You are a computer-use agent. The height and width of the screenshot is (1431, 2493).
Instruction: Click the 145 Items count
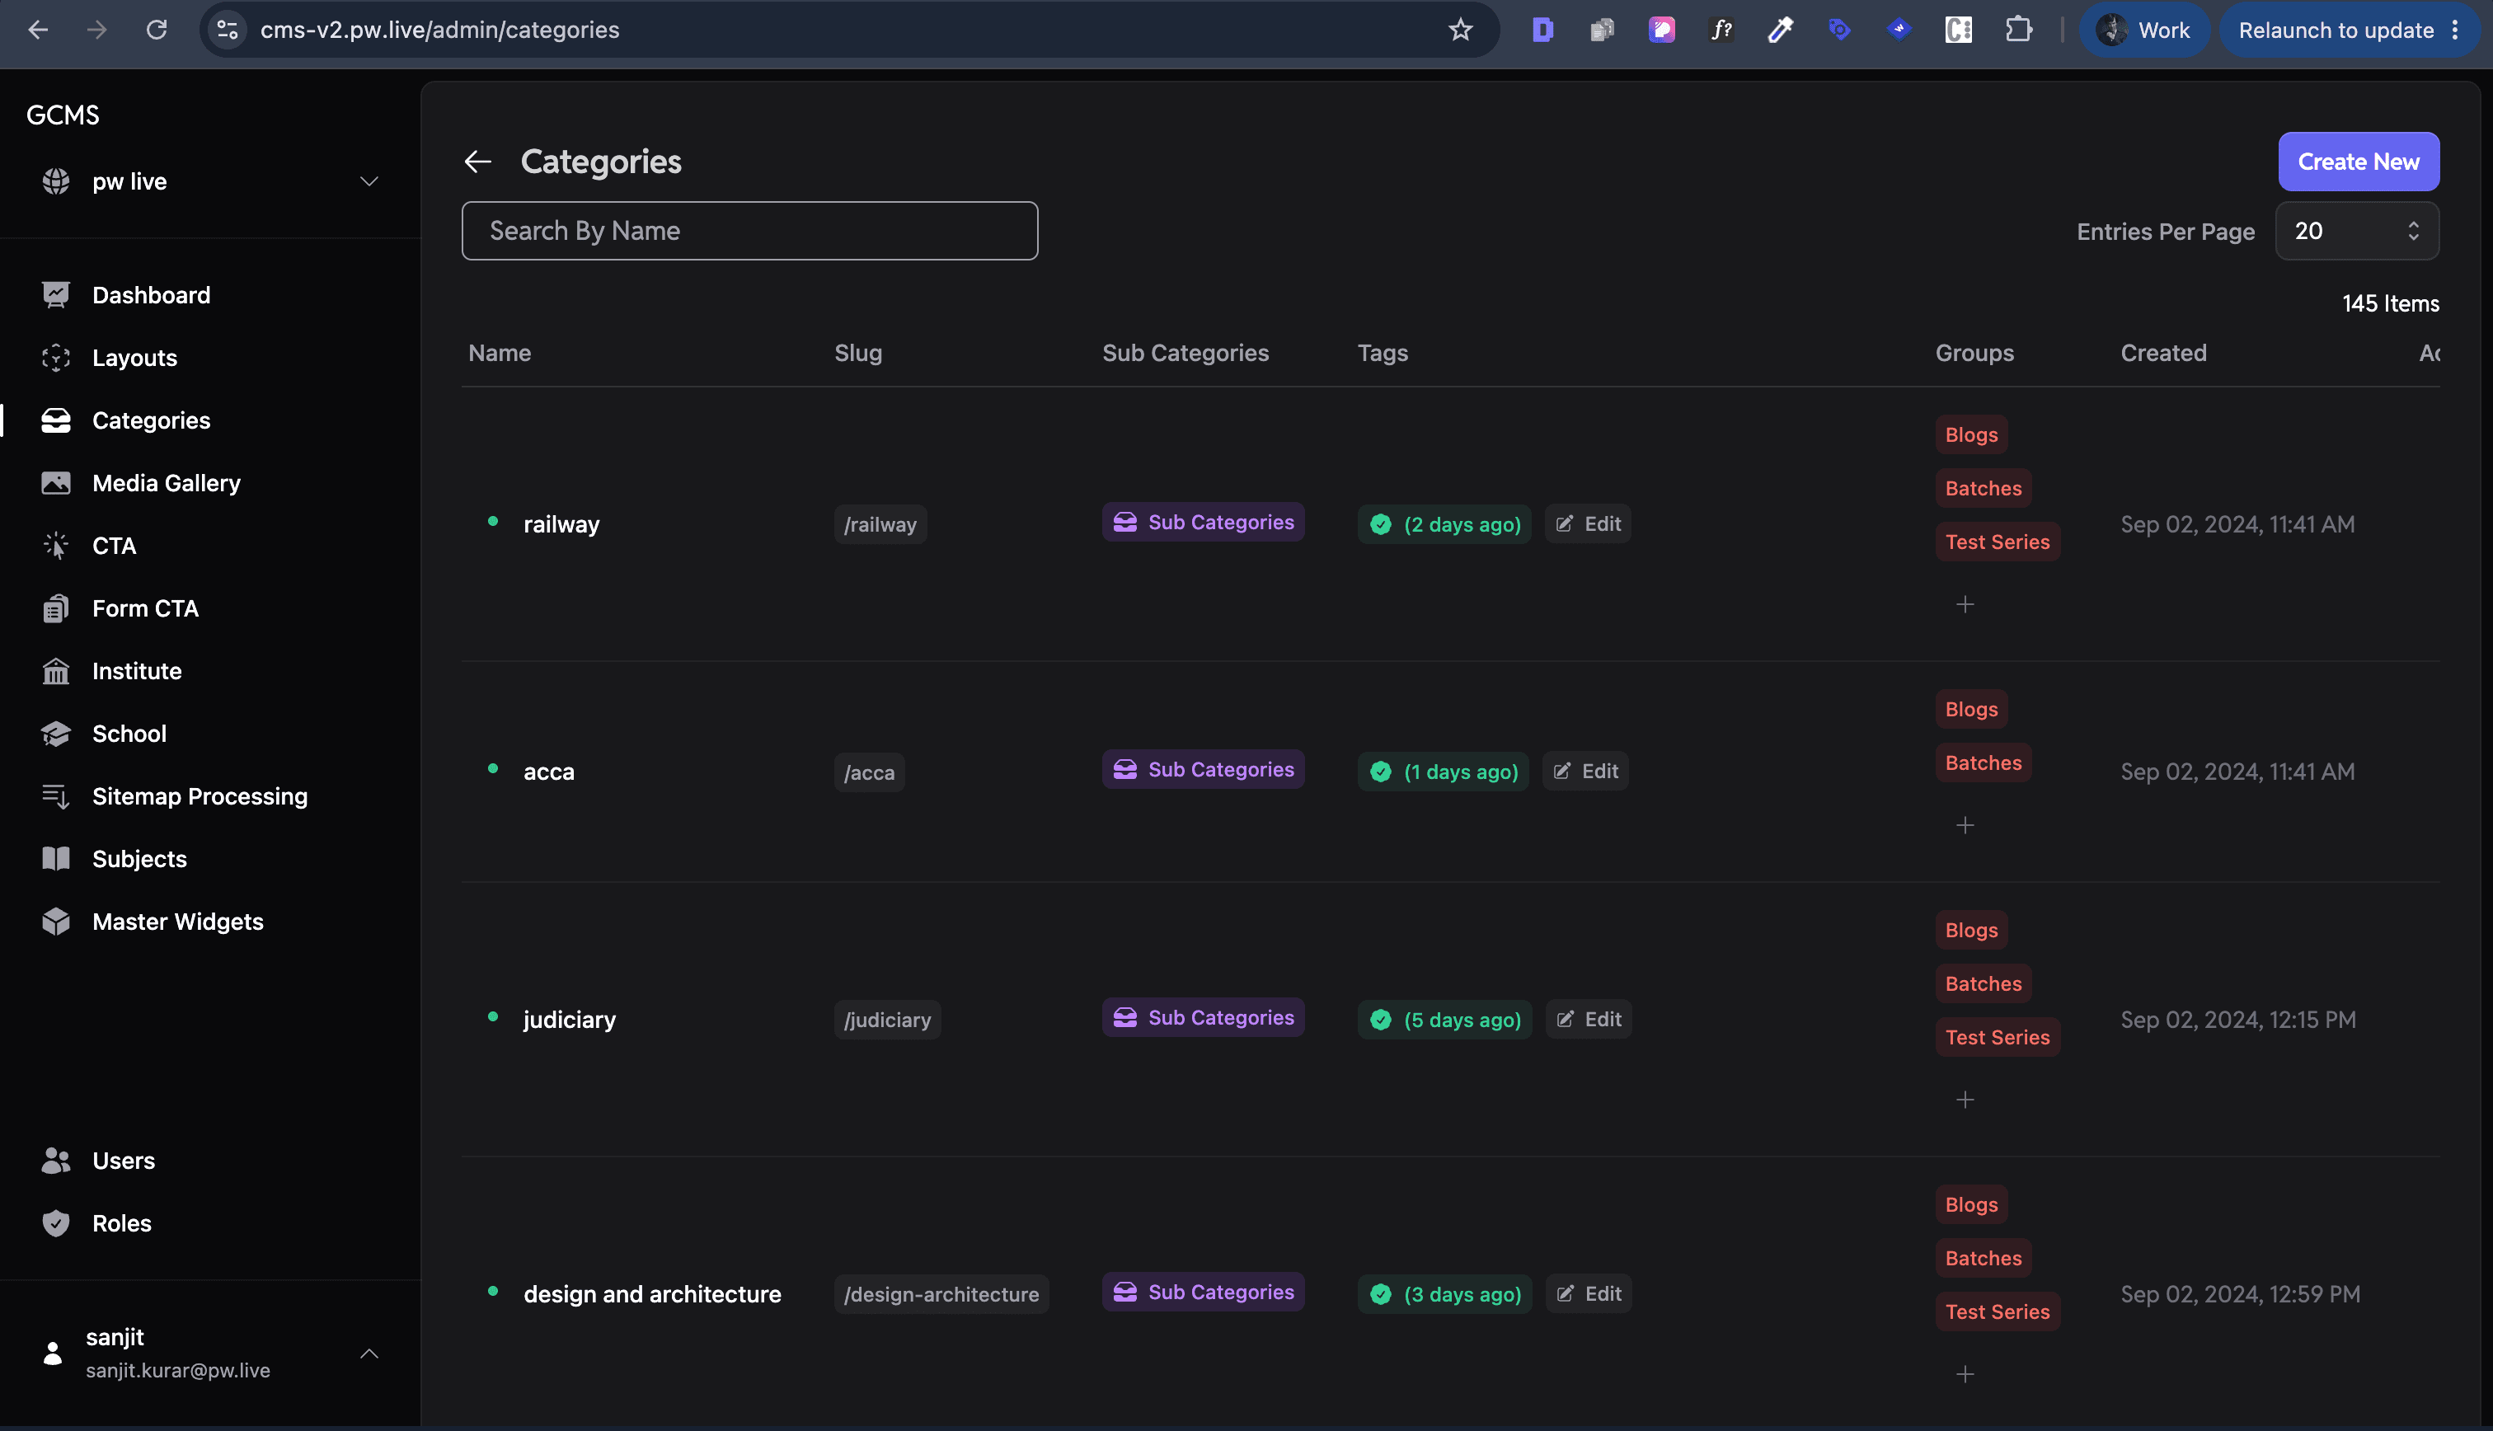2390,303
